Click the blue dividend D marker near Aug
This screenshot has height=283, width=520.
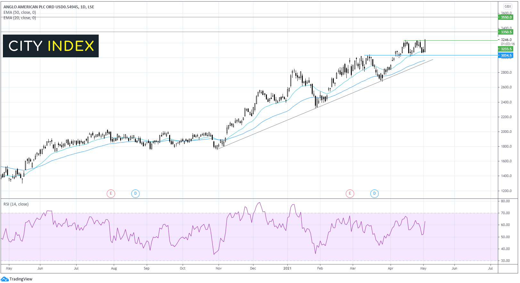[136, 193]
